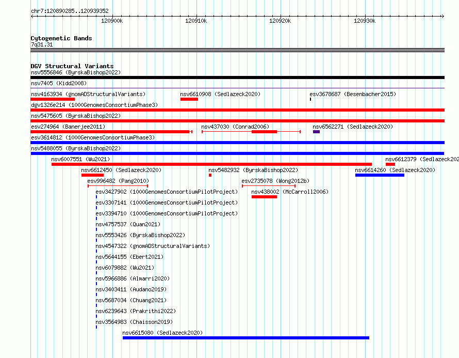Click the black nsv5556846 variant bar
459x358 pixels.
pos(237,77)
